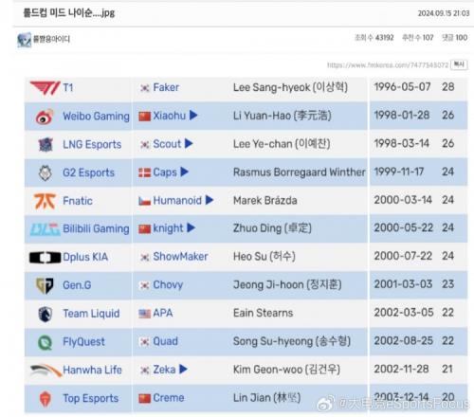Open the Bilibili Gaming team link

pyautogui.click(x=96, y=228)
